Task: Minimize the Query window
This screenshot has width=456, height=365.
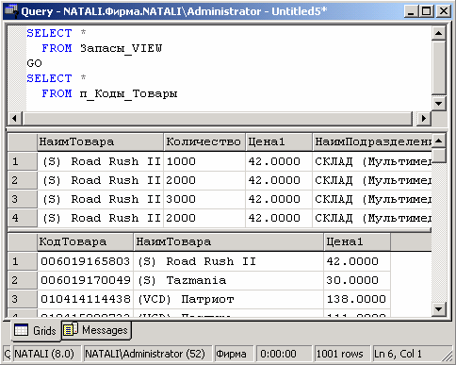Action: (x=412, y=11)
